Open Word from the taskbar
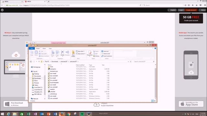This screenshot has width=207, height=116. click(55, 114)
